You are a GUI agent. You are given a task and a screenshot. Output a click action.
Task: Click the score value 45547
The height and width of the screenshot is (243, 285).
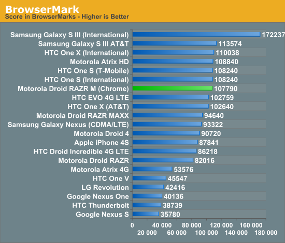177,178
